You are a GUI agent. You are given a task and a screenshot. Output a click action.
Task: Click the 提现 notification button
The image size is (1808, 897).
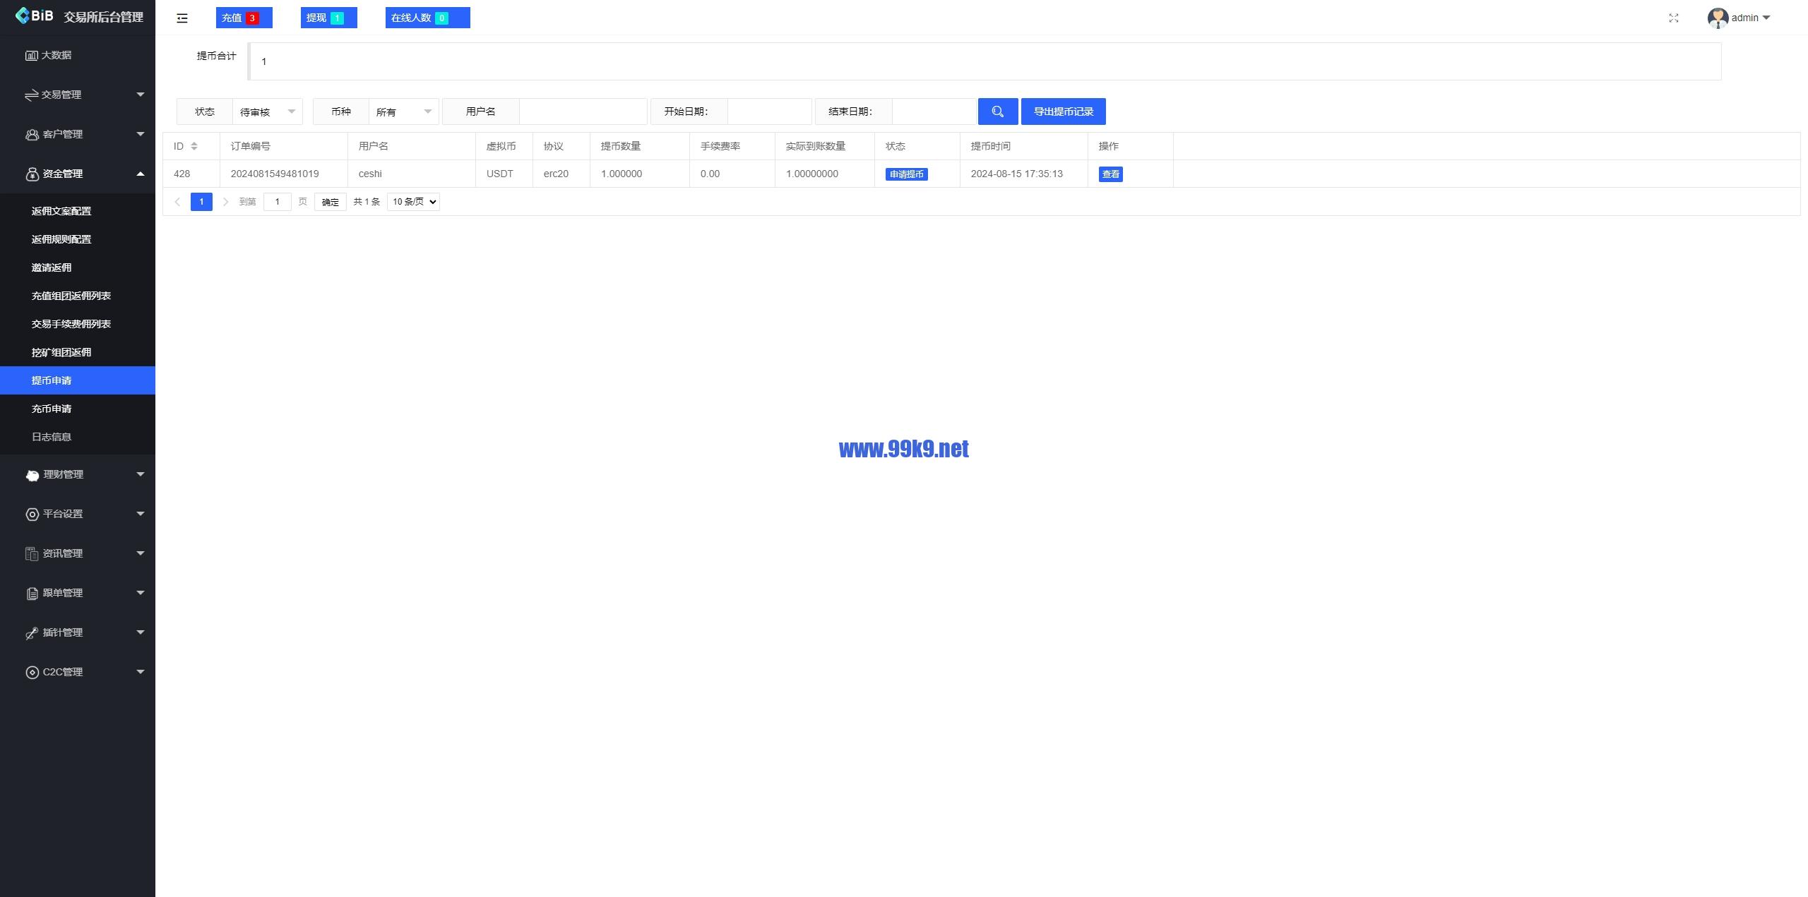tap(328, 18)
